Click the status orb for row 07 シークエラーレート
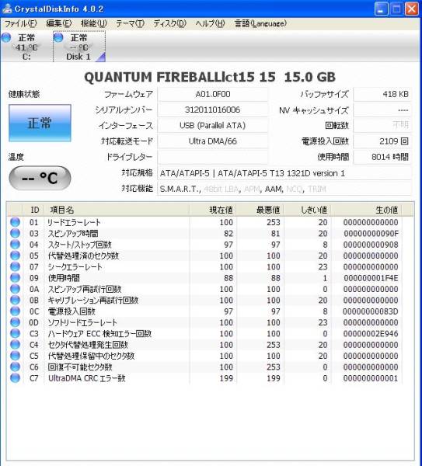Viewport: 422px width, 466px height. 16,266
